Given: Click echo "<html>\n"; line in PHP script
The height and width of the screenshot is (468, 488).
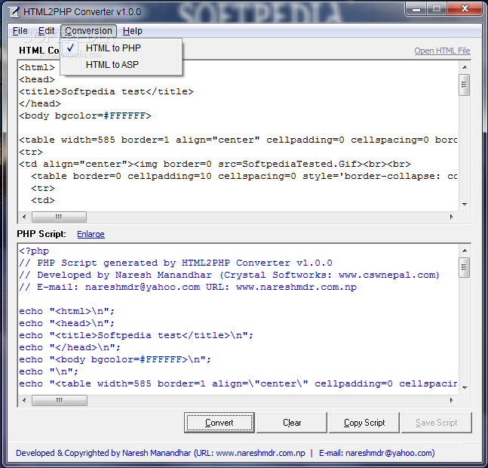Looking at the screenshot, I should [66, 312].
